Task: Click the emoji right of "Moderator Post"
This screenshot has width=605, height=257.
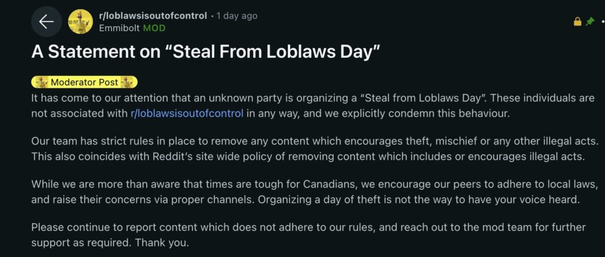Action: coord(128,82)
